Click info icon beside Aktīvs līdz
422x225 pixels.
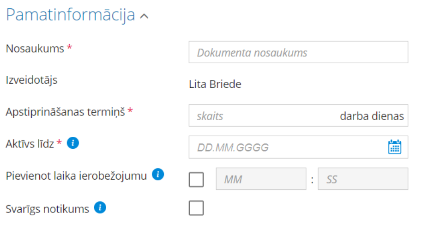pos(72,143)
